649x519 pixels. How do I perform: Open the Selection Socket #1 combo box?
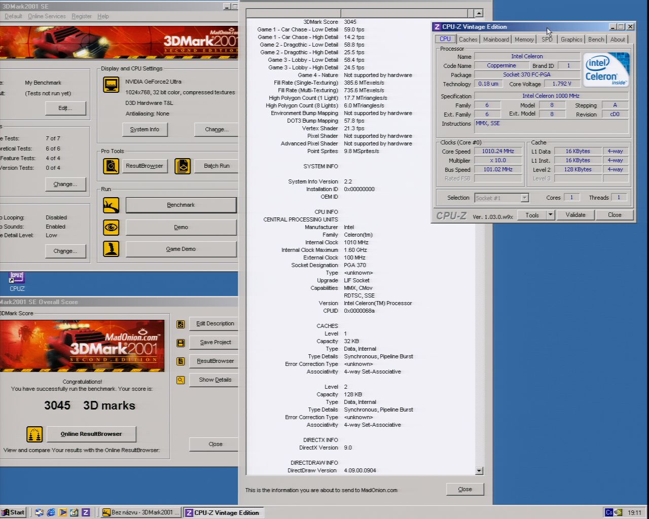click(x=501, y=198)
